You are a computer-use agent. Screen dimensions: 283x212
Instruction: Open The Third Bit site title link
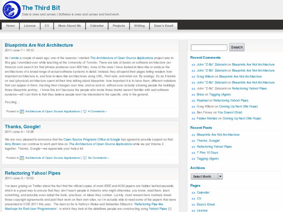pos(41,8)
